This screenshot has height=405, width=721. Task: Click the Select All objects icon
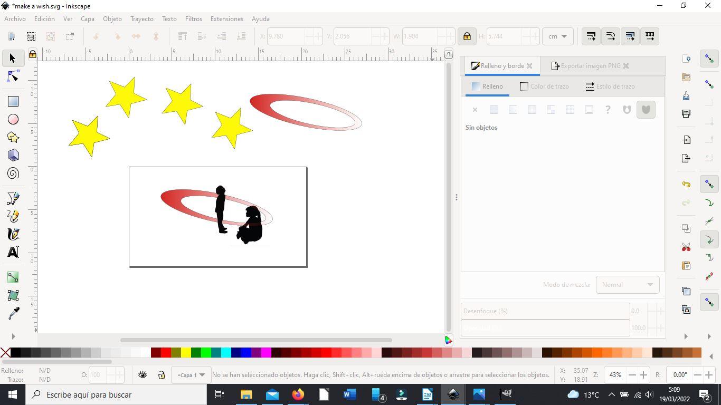[x=12, y=36]
